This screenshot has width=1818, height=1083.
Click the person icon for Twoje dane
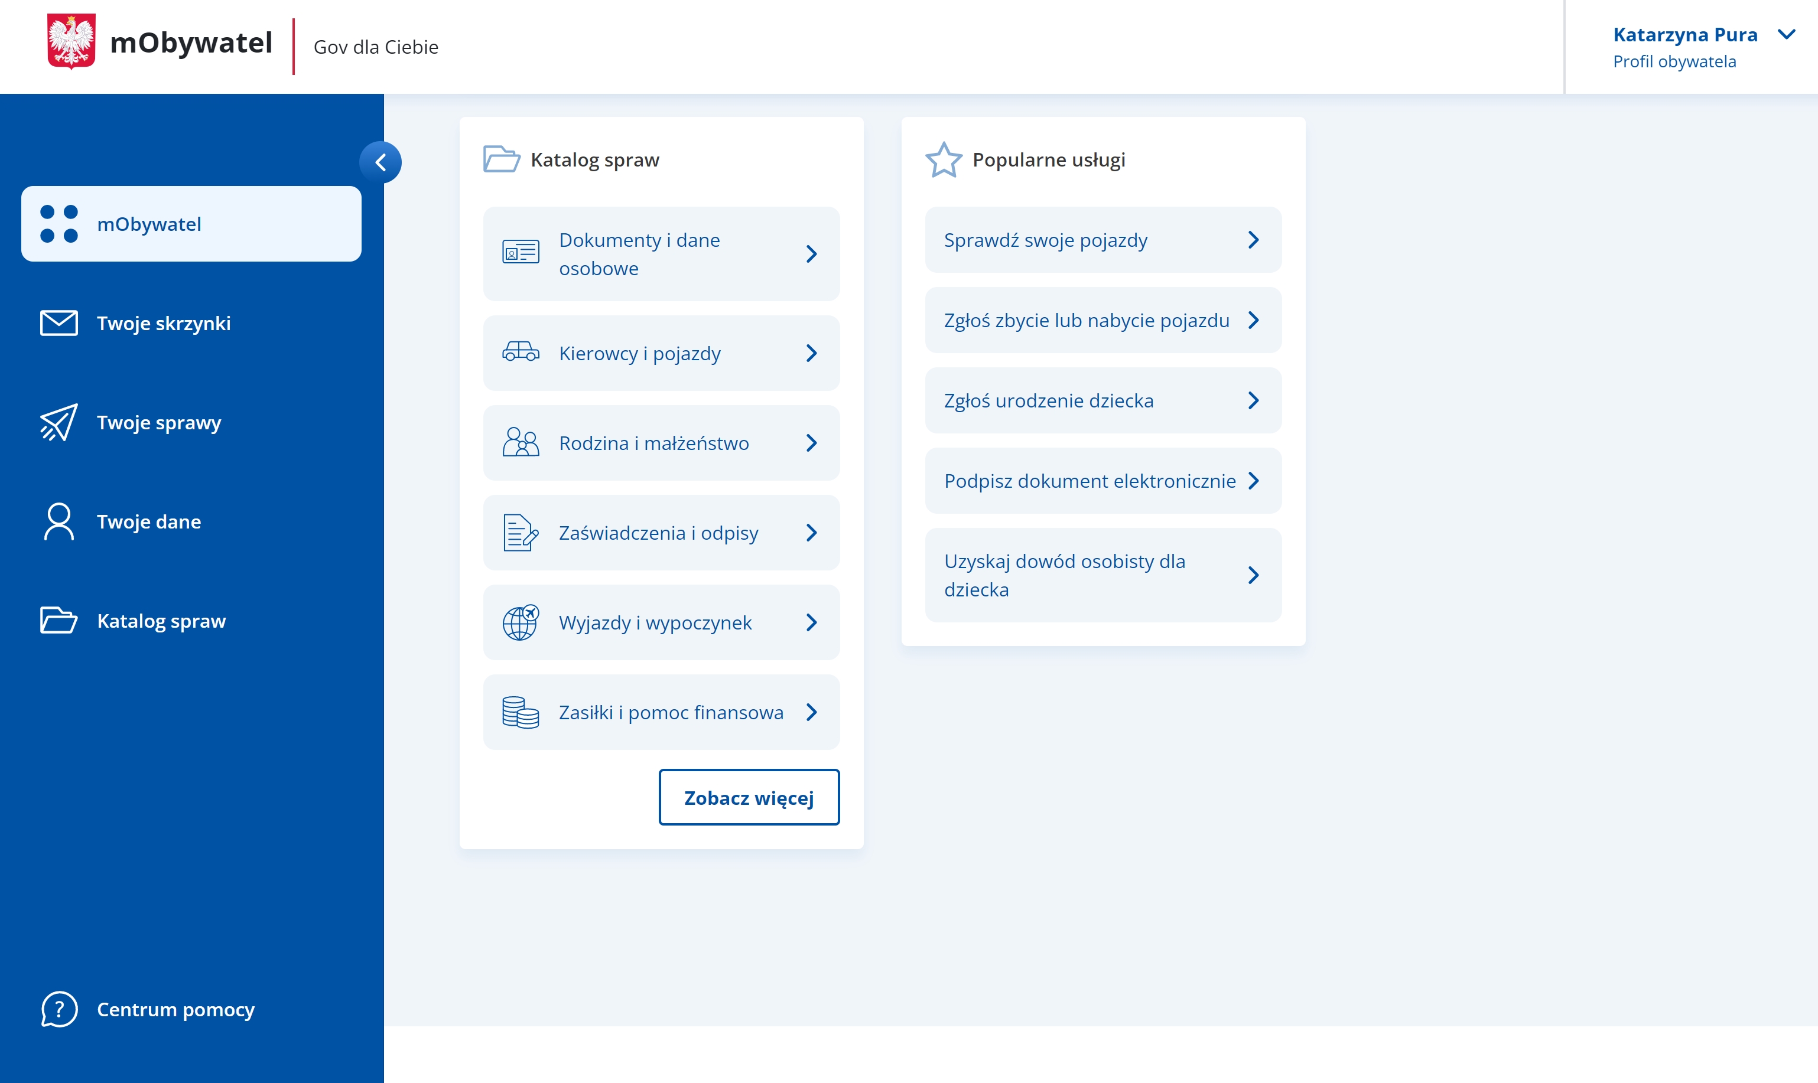coord(59,521)
